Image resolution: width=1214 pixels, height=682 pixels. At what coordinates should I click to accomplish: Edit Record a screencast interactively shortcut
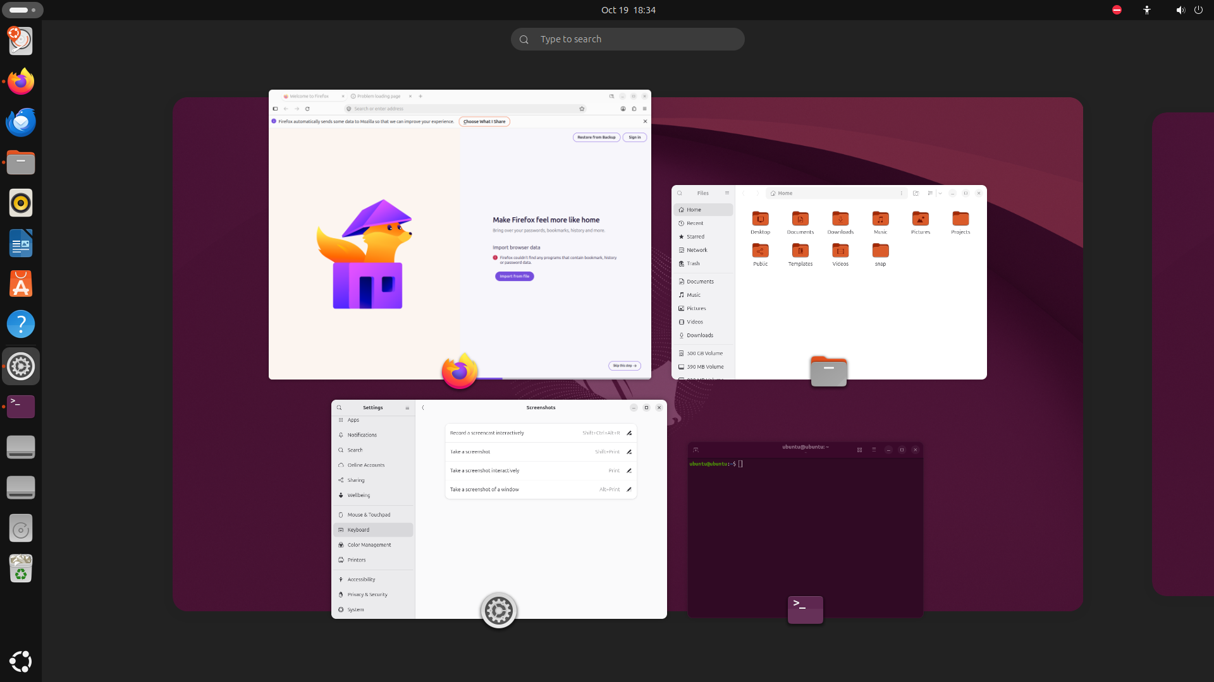pos(629,433)
